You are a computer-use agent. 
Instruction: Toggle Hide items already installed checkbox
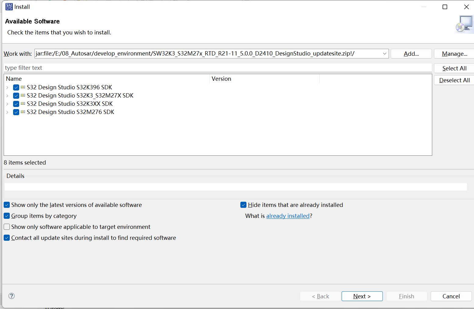click(x=243, y=205)
